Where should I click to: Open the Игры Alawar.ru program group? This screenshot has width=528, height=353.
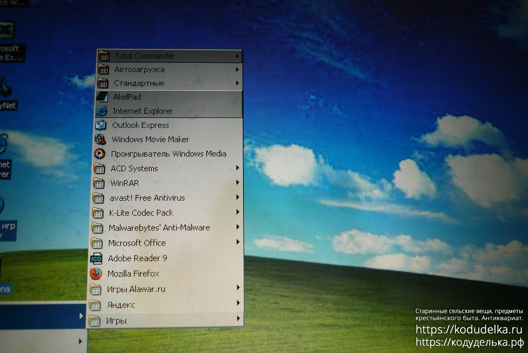coord(136,289)
